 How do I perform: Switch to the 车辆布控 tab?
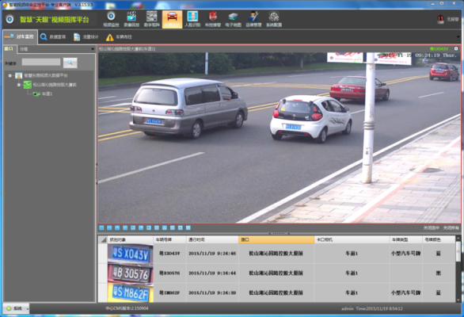pyautogui.click(x=119, y=37)
